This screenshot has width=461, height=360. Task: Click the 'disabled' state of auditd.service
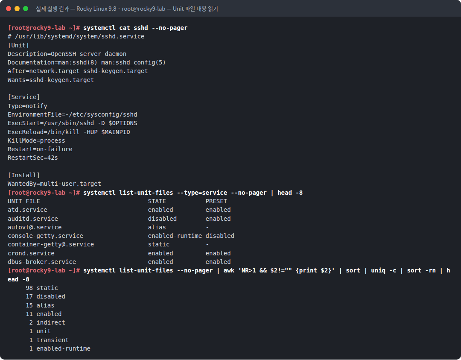tap(162, 219)
